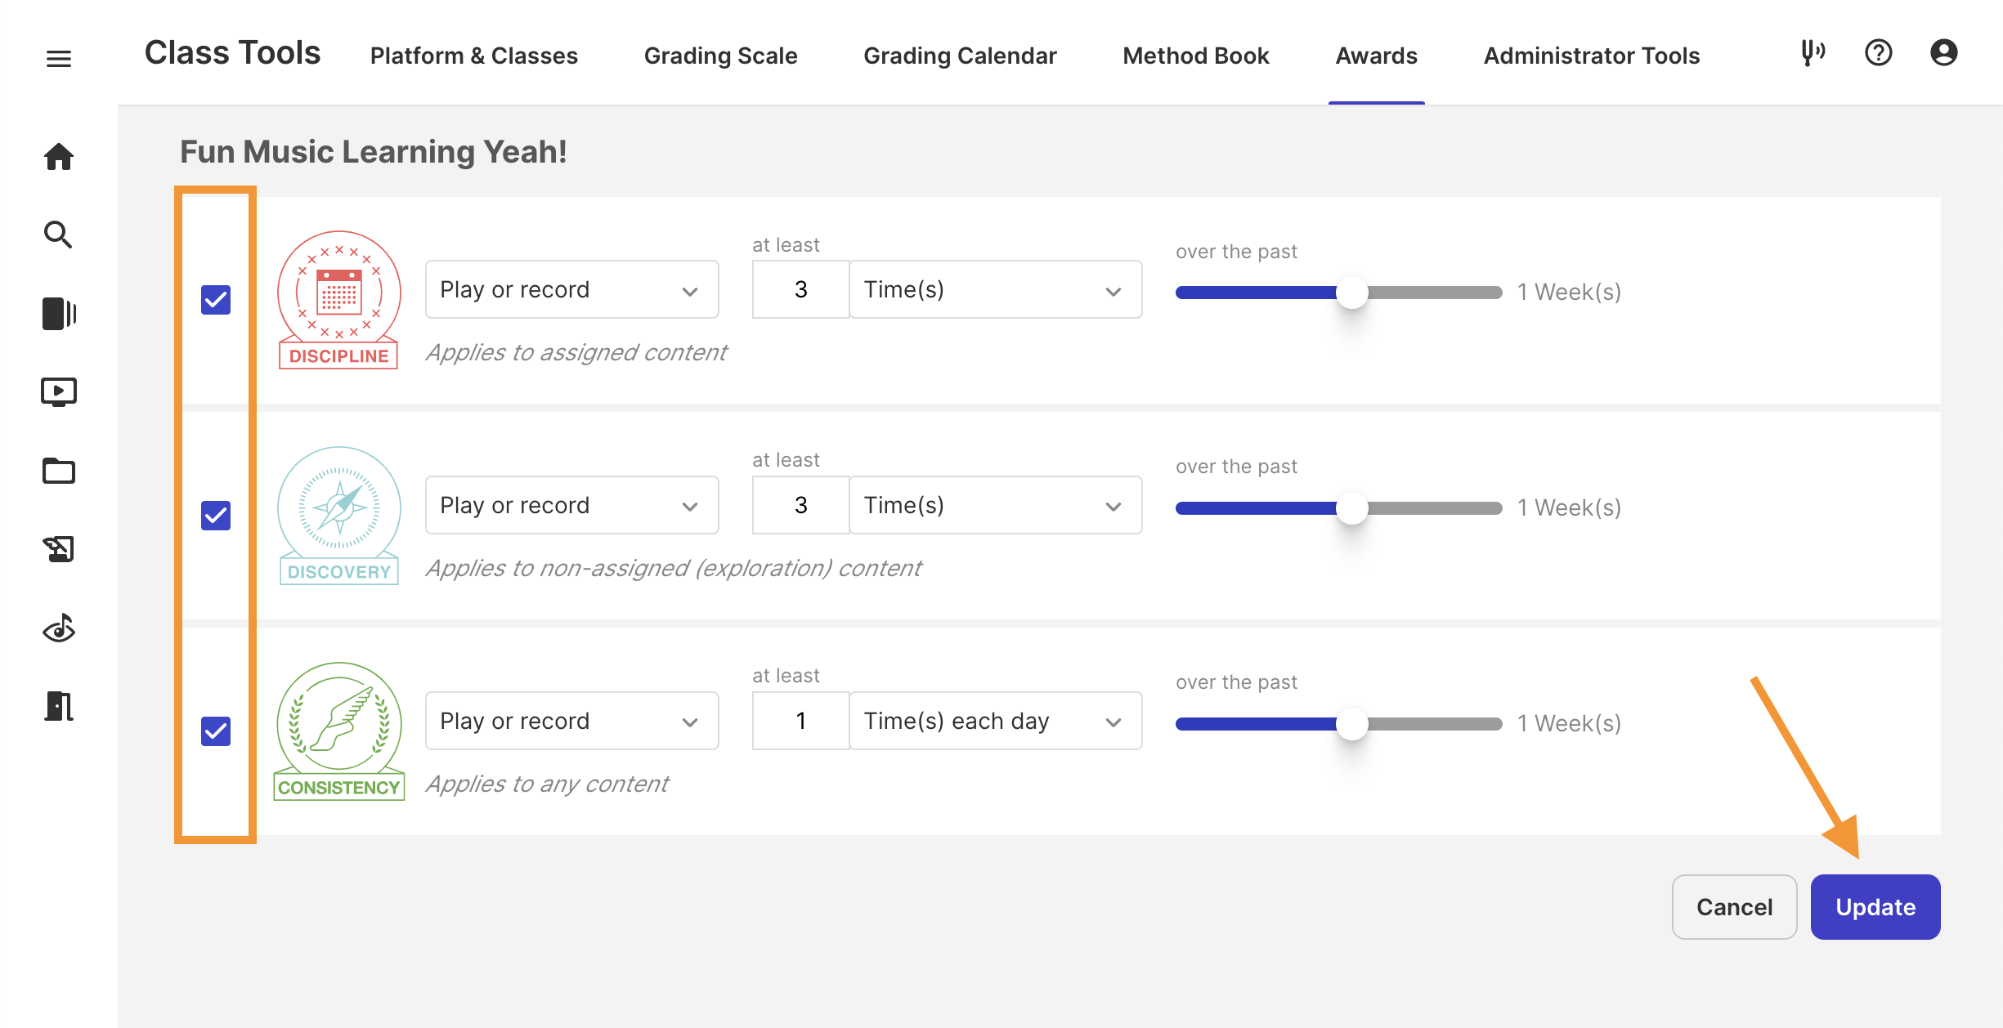Click Consistency 'at least' number field
The width and height of the screenshot is (2003, 1028).
[x=801, y=721]
